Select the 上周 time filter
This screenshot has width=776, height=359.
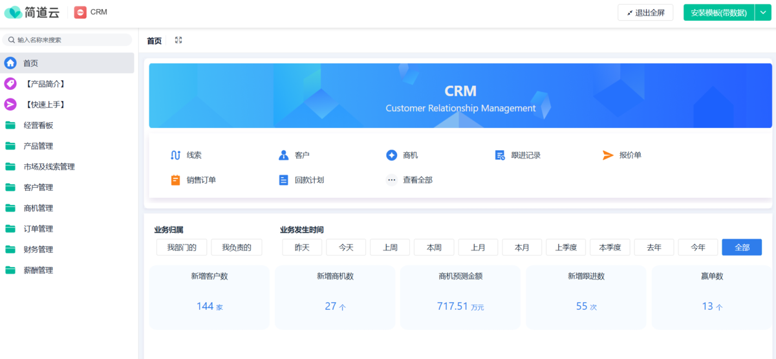[390, 247]
